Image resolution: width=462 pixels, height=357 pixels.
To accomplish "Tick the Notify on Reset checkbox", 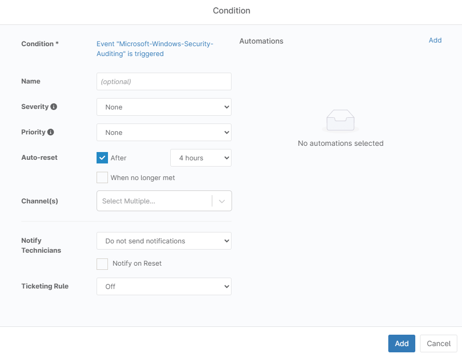I will (102, 264).
